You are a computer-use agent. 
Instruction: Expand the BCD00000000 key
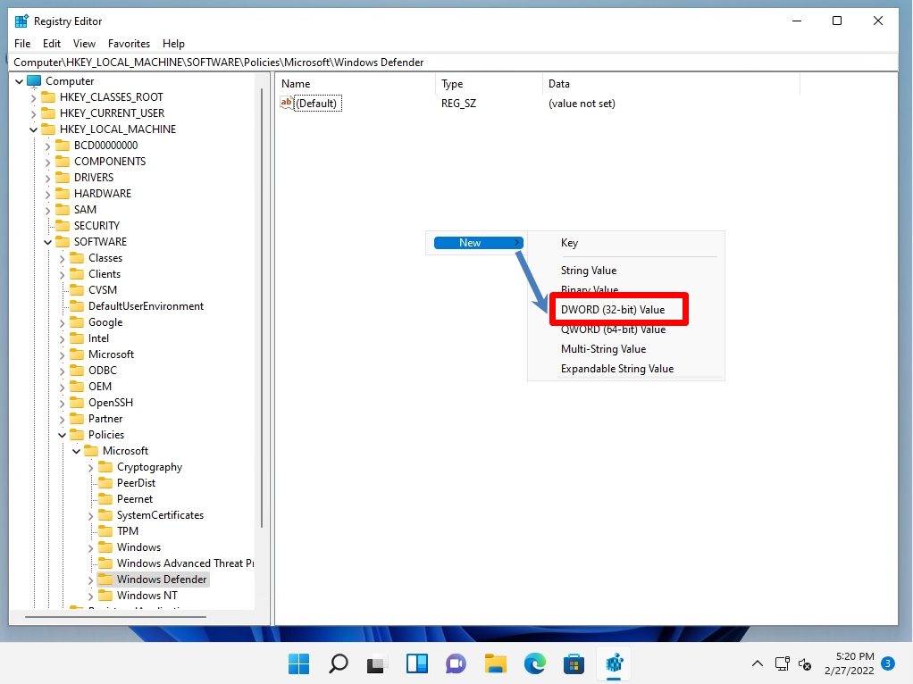[47, 146]
